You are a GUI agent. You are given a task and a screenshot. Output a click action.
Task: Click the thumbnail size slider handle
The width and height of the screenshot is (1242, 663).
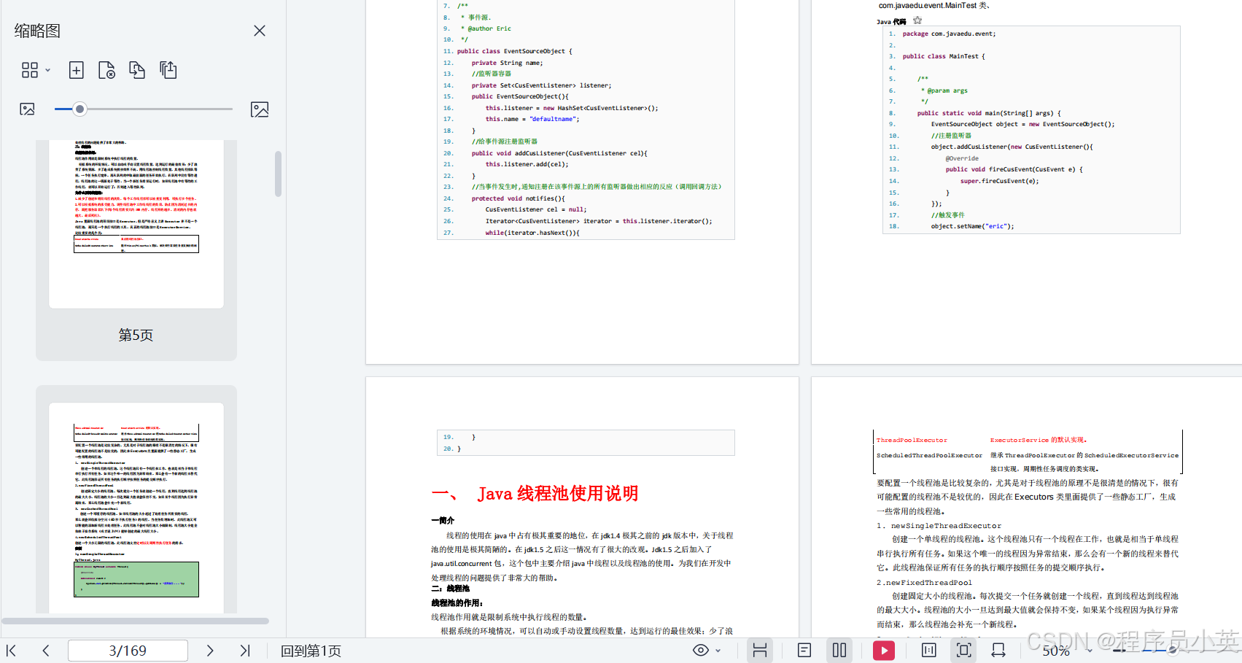(x=79, y=109)
